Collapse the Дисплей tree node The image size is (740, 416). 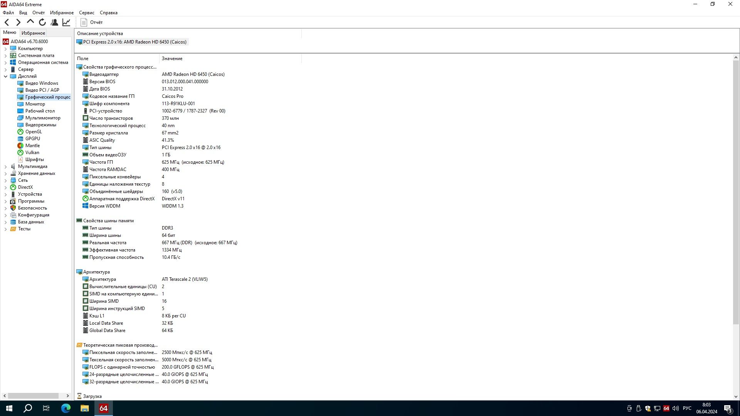pos(5,76)
